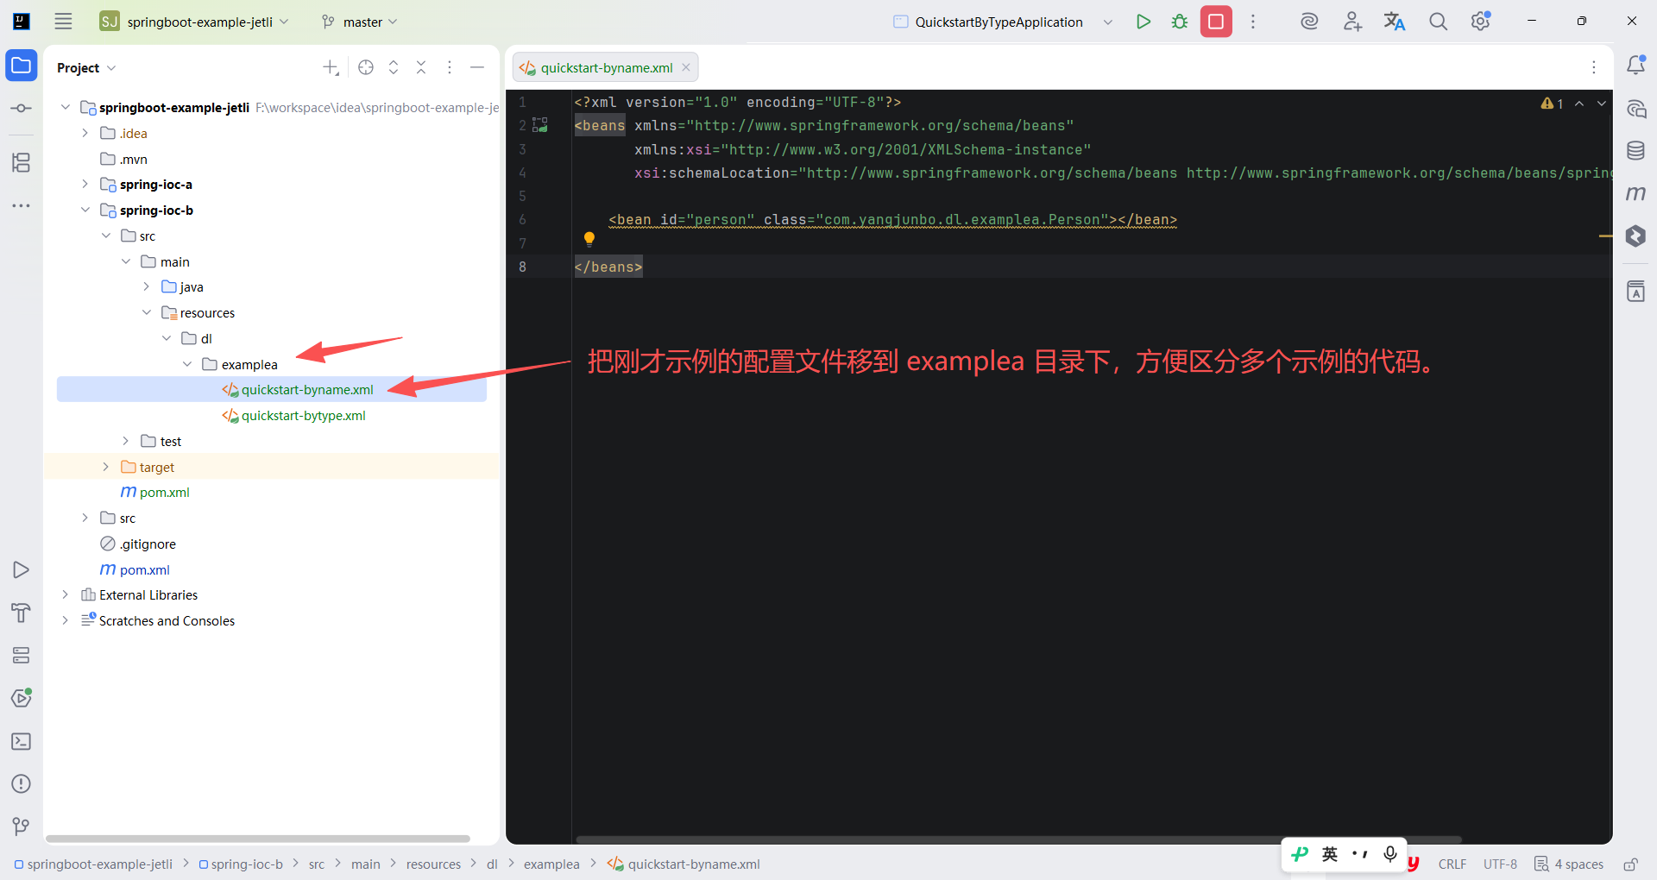
Task: Click CRLF line separator in status bar
Action: (1452, 864)
